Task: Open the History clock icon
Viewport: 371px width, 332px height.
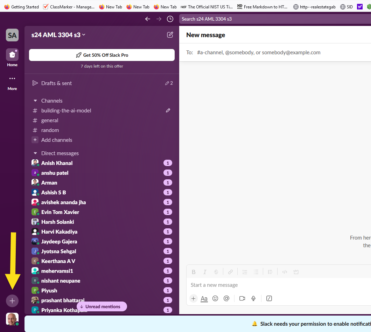Action: coord(170,19)
